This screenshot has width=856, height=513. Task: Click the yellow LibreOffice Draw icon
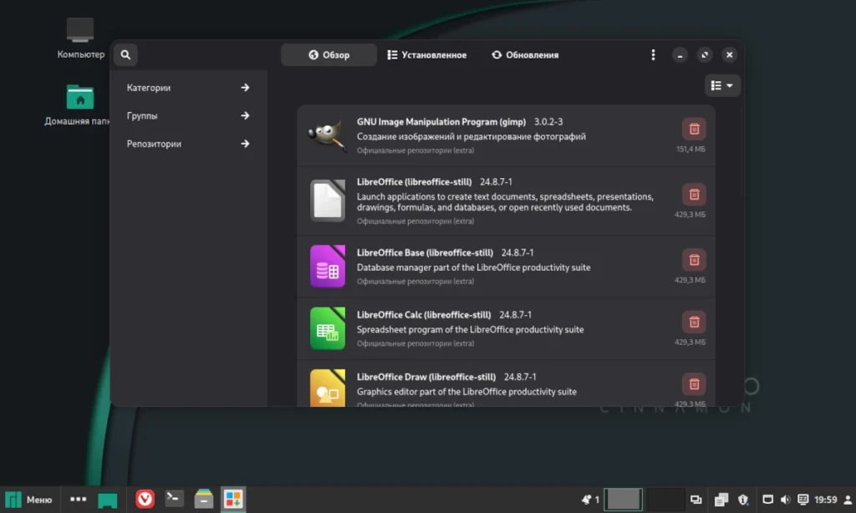[x=328, y=388]
